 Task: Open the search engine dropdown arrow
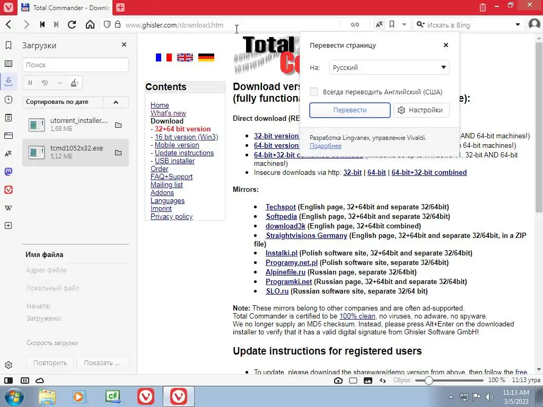click(518, 24)
